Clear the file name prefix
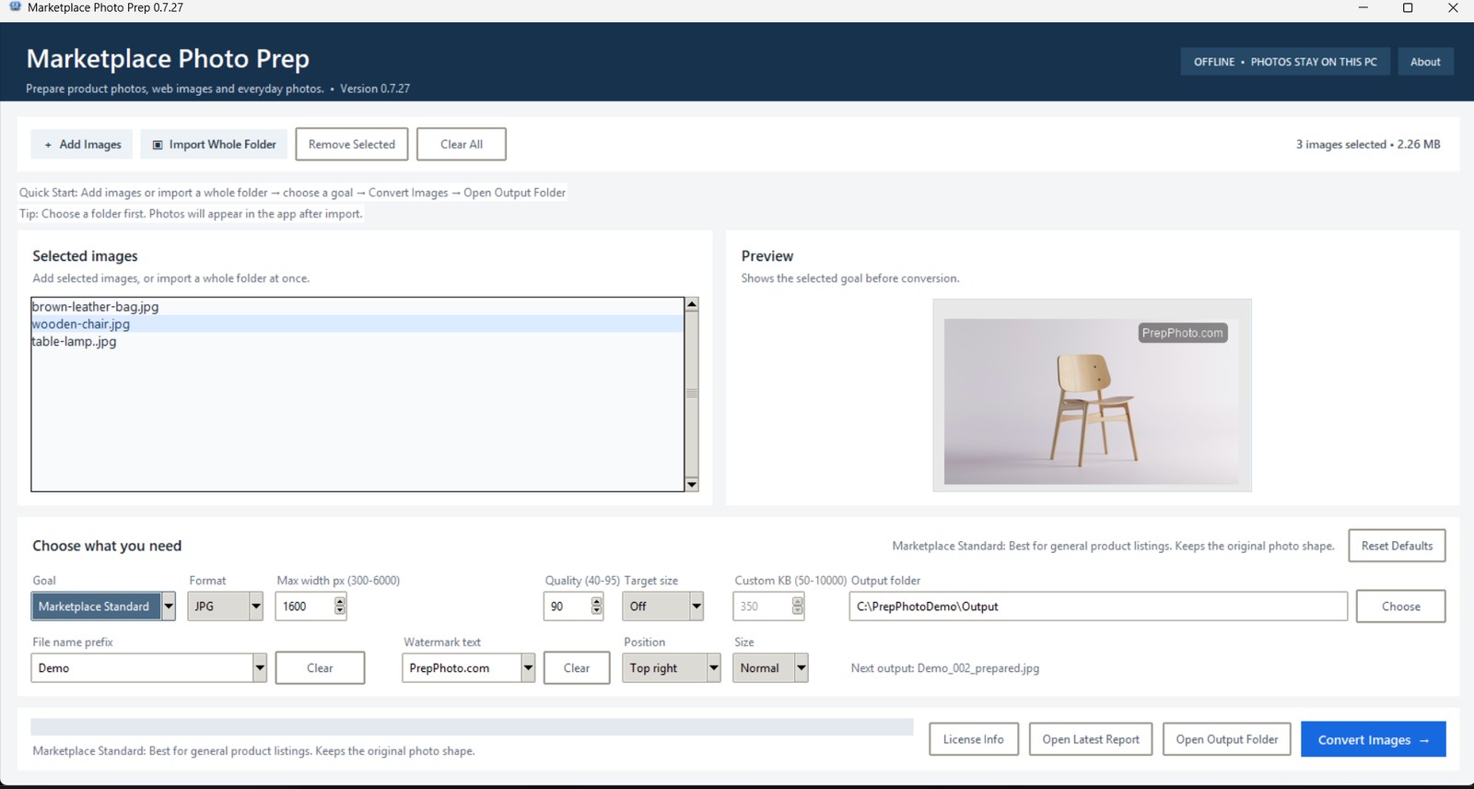The width and height of the screenshot is (1474, 789). pyautogui.click(x=320, y=668)
